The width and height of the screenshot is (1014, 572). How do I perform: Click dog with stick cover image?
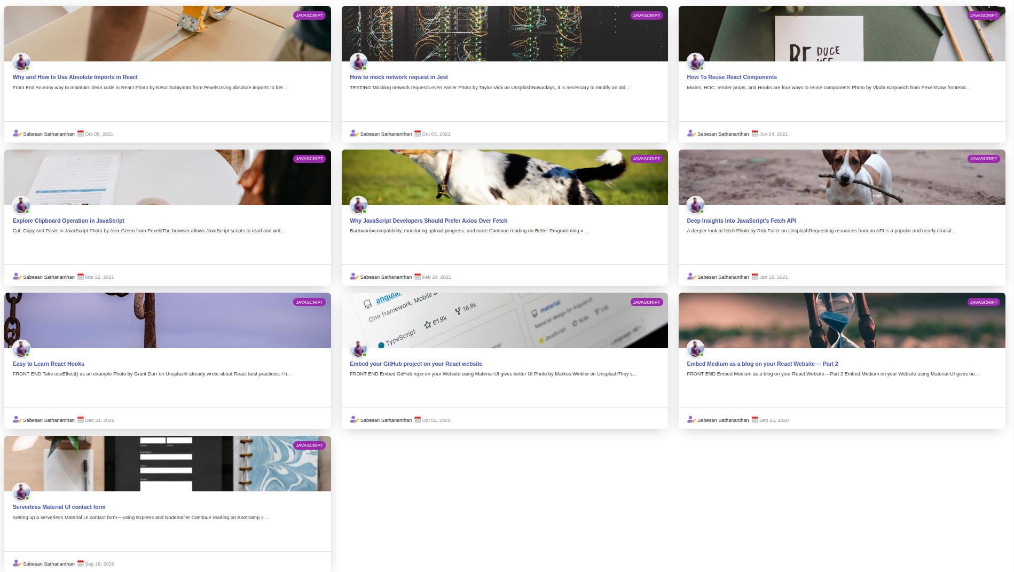(842, 177)
